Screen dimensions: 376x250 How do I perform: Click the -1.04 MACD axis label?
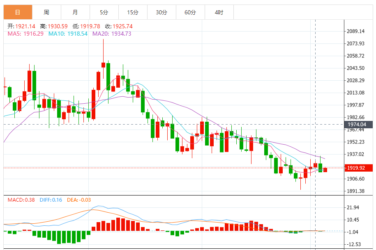pos(353,232)
